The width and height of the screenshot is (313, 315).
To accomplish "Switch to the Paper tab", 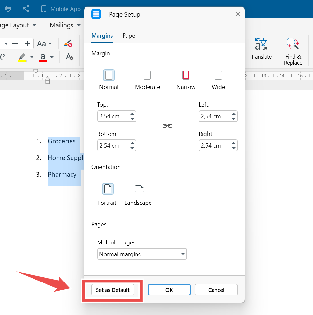I will [130, 36].
